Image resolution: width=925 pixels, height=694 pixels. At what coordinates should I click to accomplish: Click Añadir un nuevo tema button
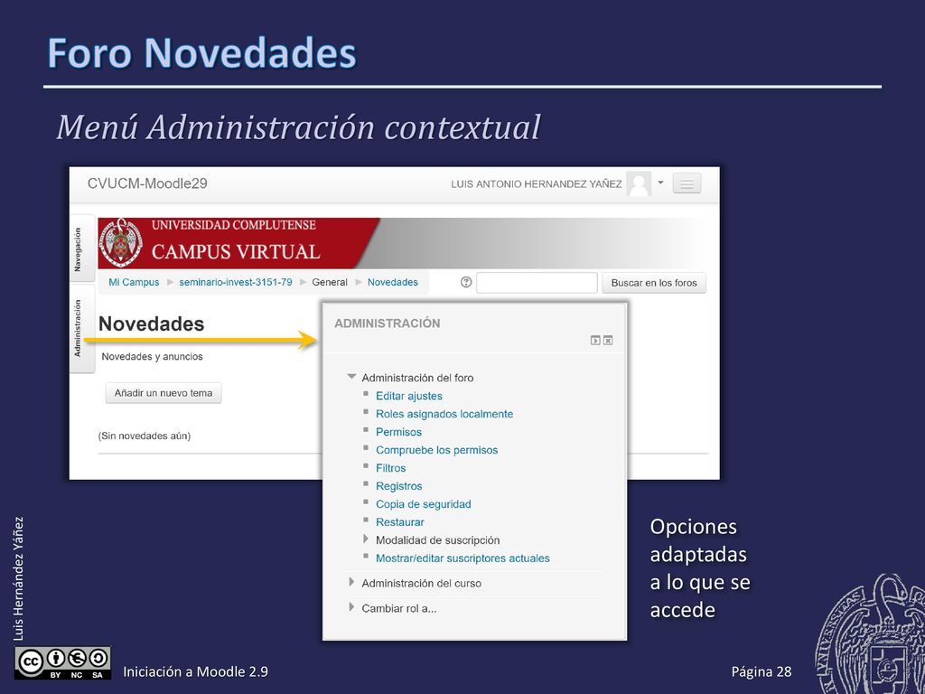(164, 393)
